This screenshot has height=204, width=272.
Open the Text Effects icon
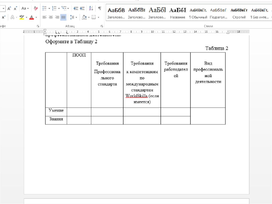(x=12, y=17)
